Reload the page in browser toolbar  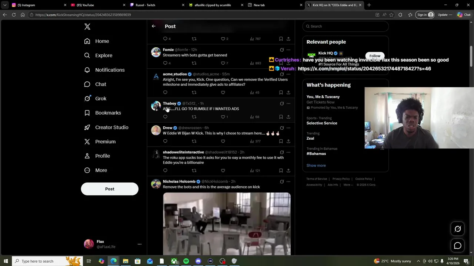click(14, 15)
